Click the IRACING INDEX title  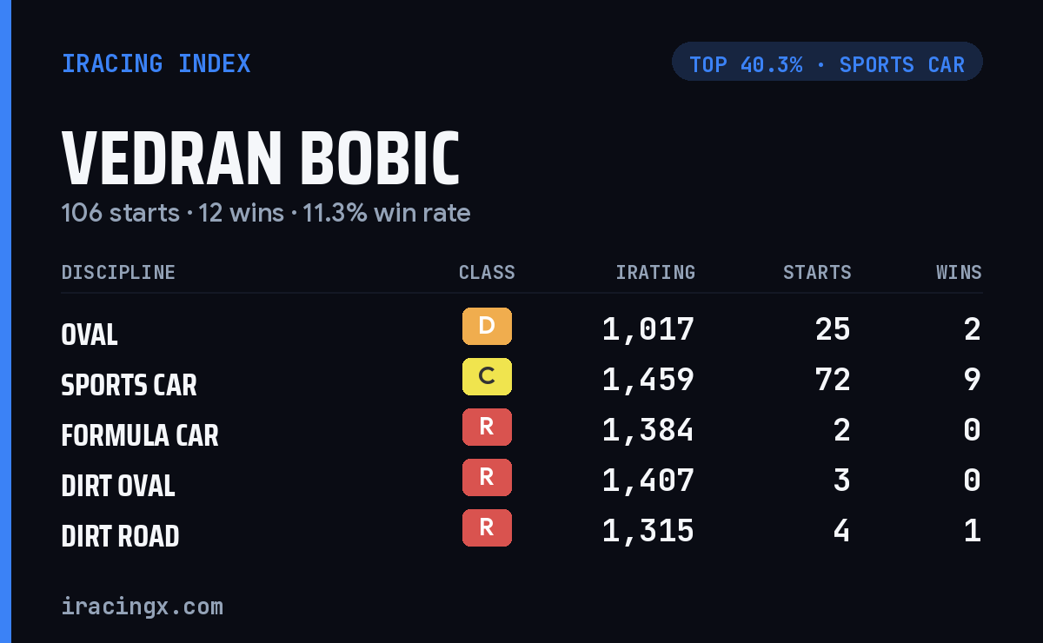pos(156,63)
